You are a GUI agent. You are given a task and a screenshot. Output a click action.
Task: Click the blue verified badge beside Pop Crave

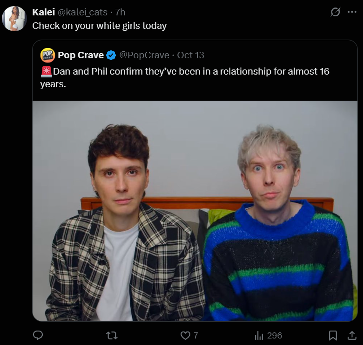coord(111,55)
